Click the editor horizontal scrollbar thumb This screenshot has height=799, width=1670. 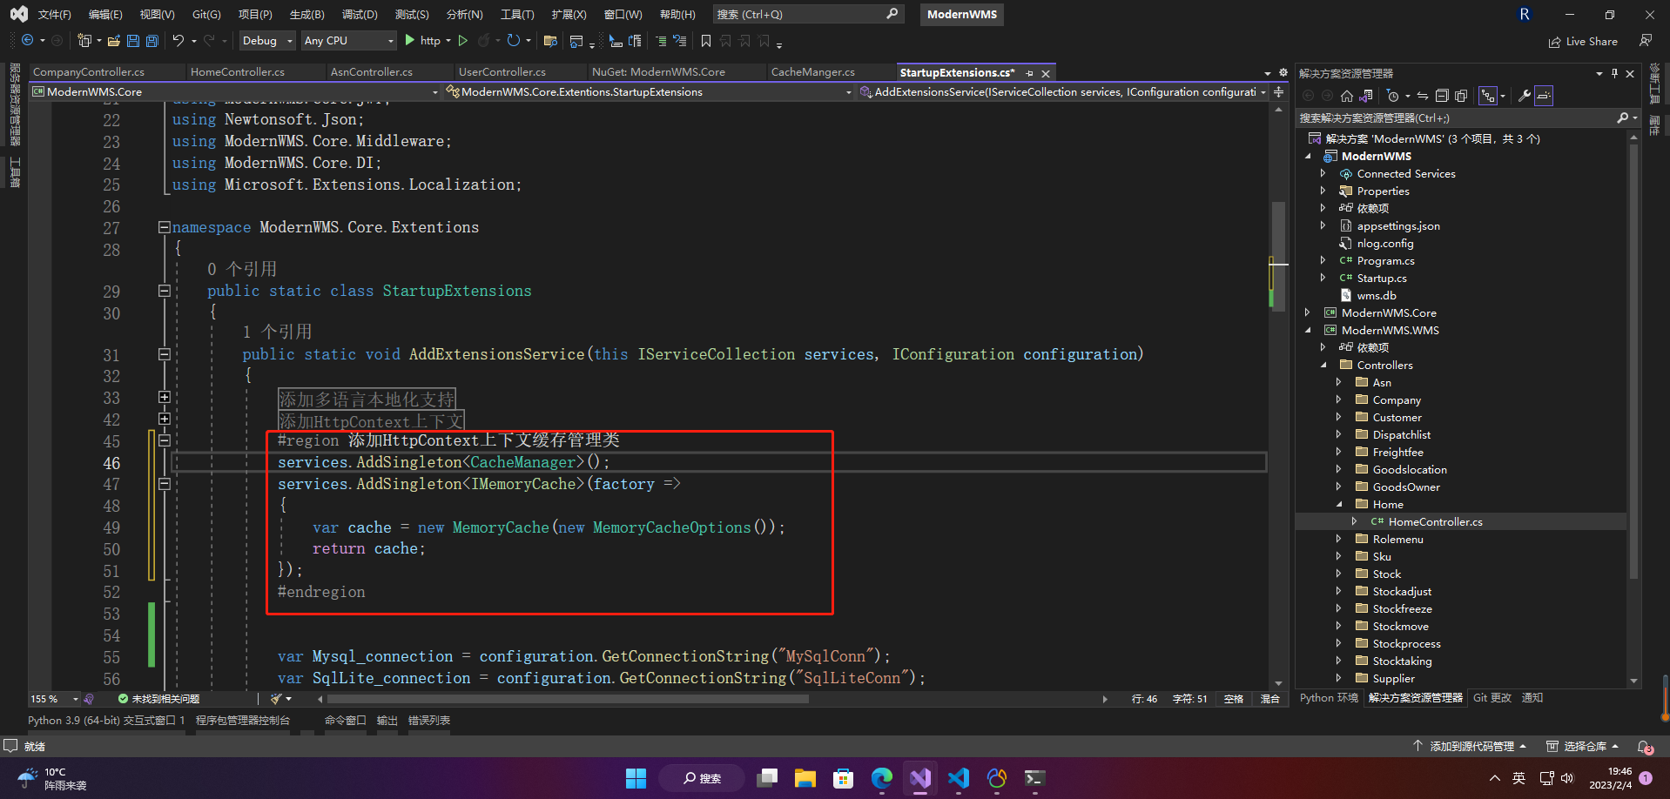click(x=568, y=699)
